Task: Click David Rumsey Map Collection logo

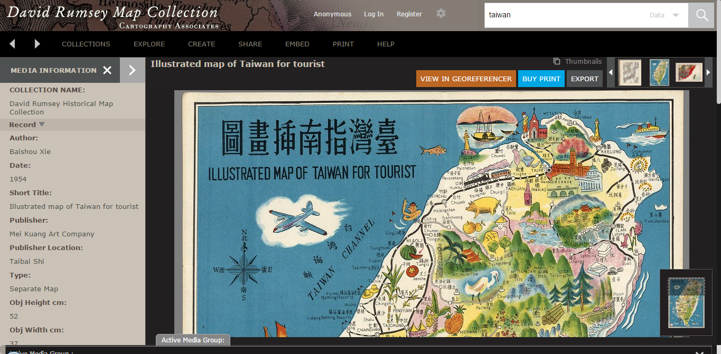Action: (x=113, y=16)
